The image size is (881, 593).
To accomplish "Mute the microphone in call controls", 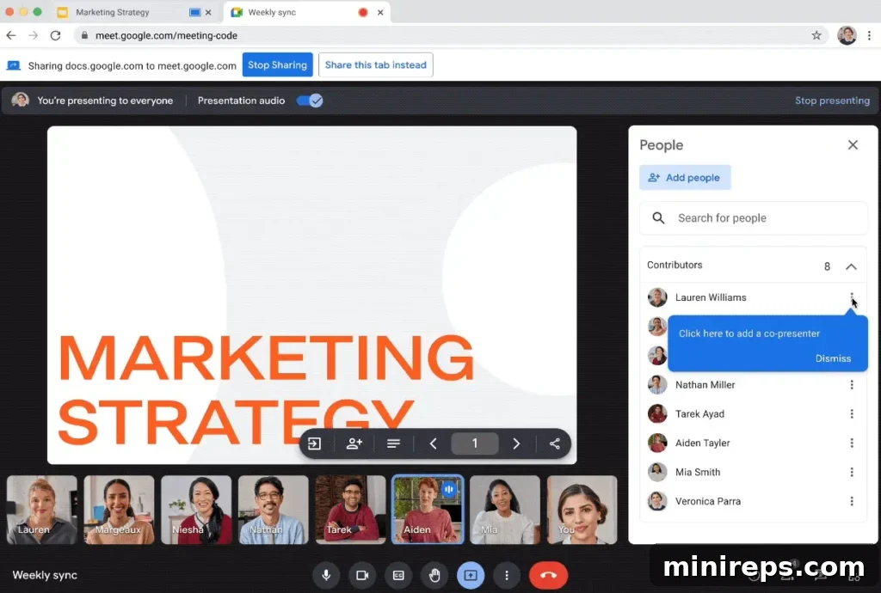I will [x=326, y=575].
